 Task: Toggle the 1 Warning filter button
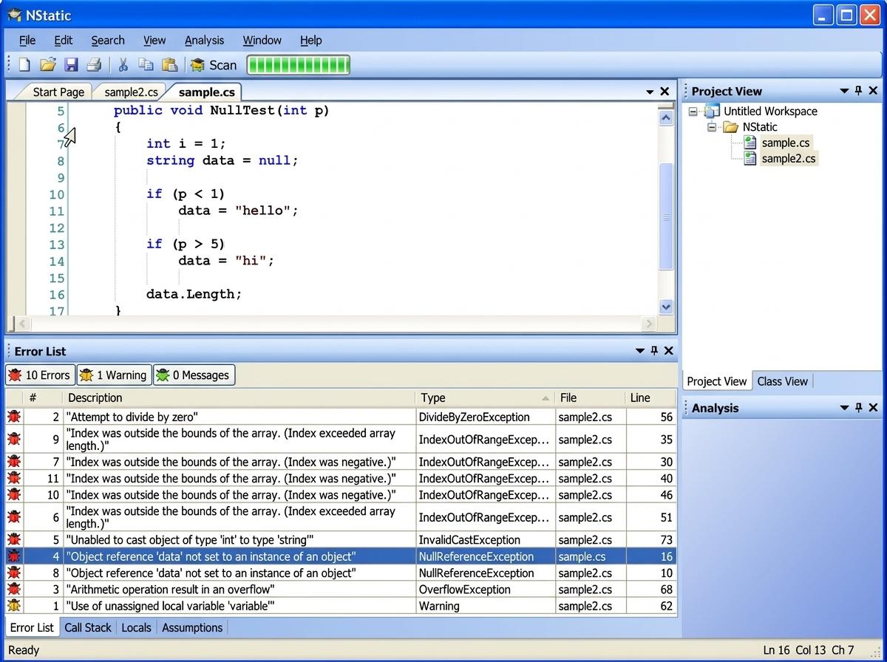114,375
